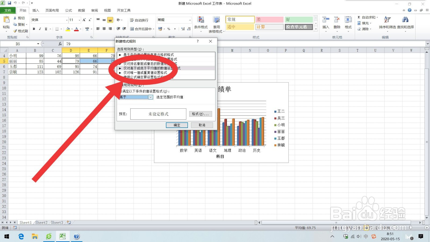This screenshot has width=430, height=242.
Task: Click the Increase Font Size (A) icon
Action: click(84, 20)
